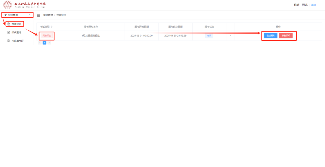Click the 提前招生 exam type tag
Screen dimensions: 325x167
pos(47,36)
